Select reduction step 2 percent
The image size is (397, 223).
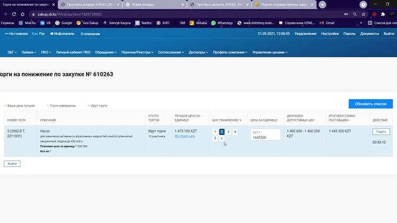tap(221, 132)
